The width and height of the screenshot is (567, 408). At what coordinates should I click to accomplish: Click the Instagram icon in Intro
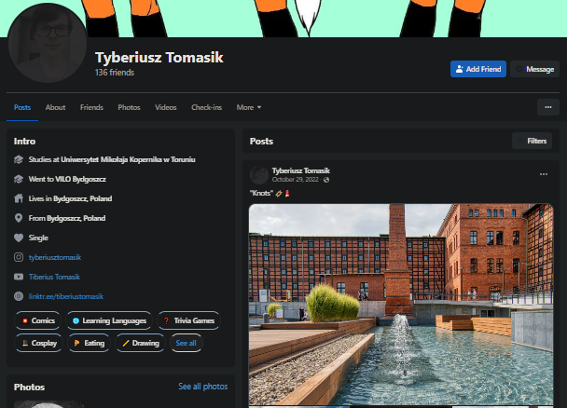pos(19,257)
